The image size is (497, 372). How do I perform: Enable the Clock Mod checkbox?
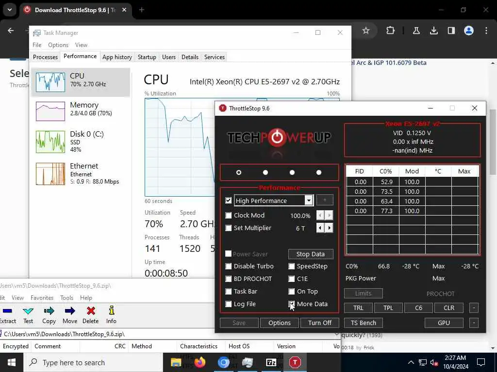pos(228,216)
